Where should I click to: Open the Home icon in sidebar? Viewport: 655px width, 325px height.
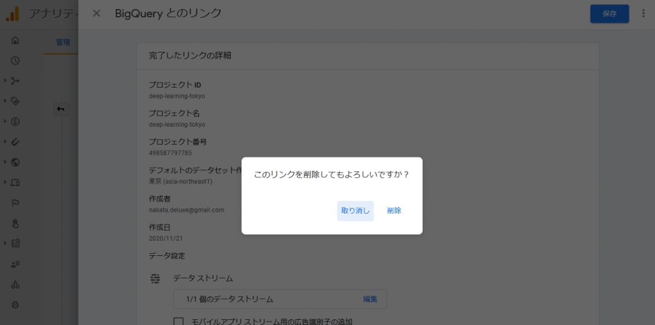[15, 40]
